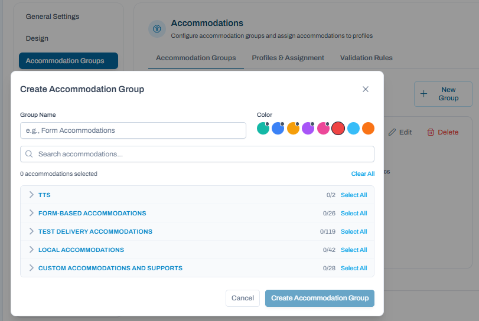Switch to Validation Rules tab

[x=366, y=58]
